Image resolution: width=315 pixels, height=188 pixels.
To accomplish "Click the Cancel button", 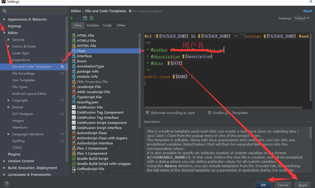I will pos(283,185).
